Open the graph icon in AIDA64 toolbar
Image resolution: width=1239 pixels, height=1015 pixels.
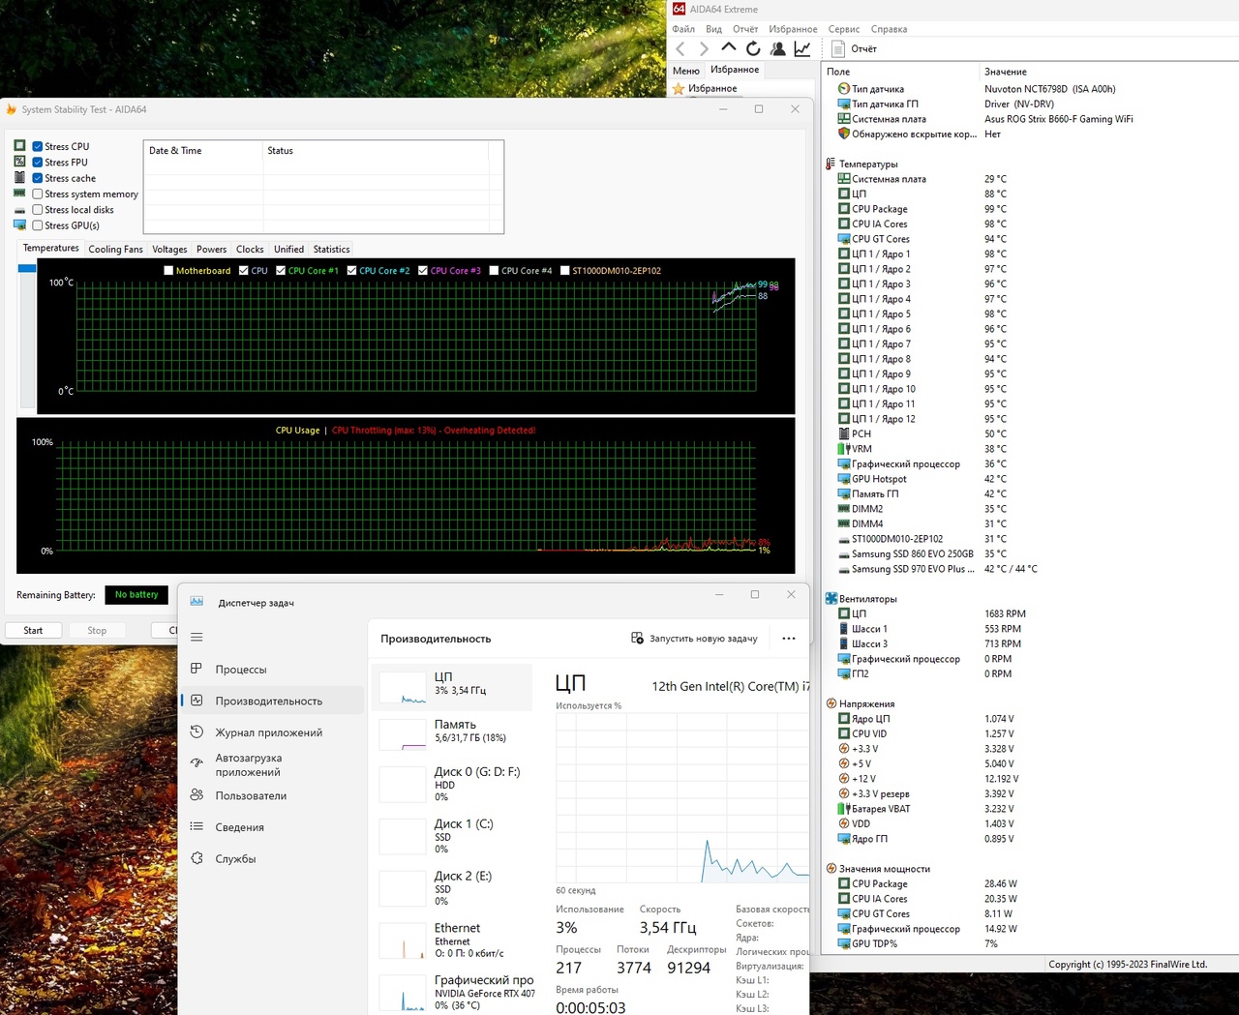tap(802, 48)
